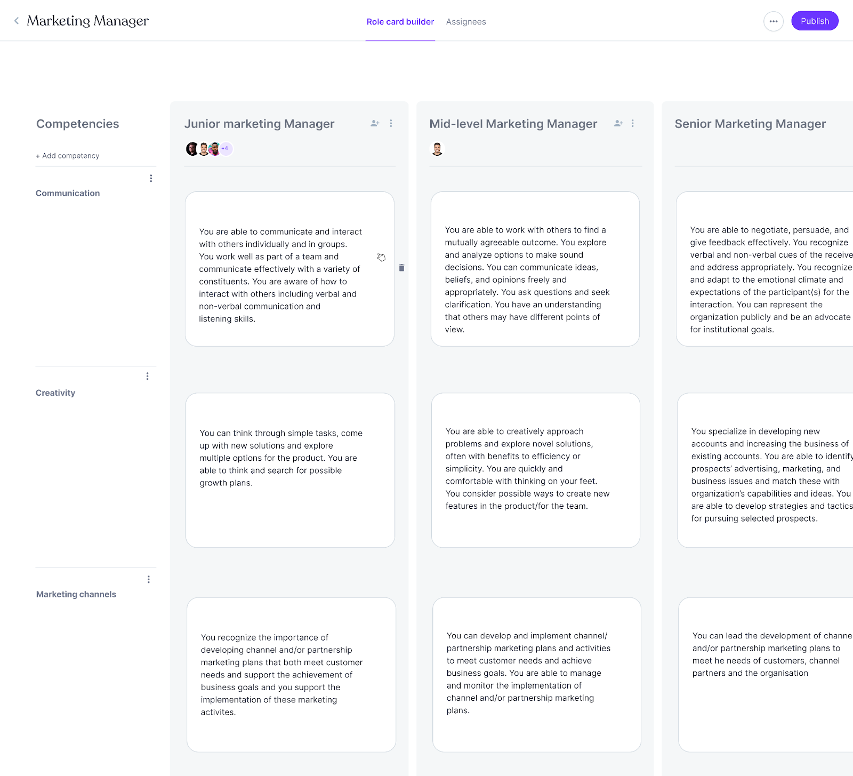The width and height of the screenshot is (853, 776).
Task: Open the Mid-level Marketing Manager column menu
Action: pyautogui.click(x=633, y=123)
